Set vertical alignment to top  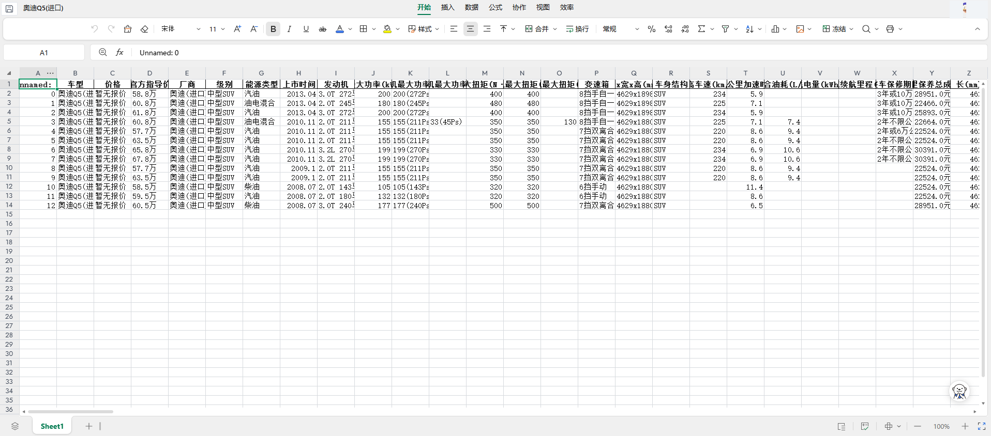[503, 29]
